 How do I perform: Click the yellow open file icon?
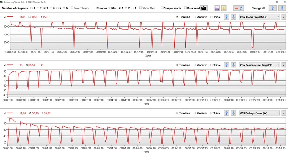224,8
